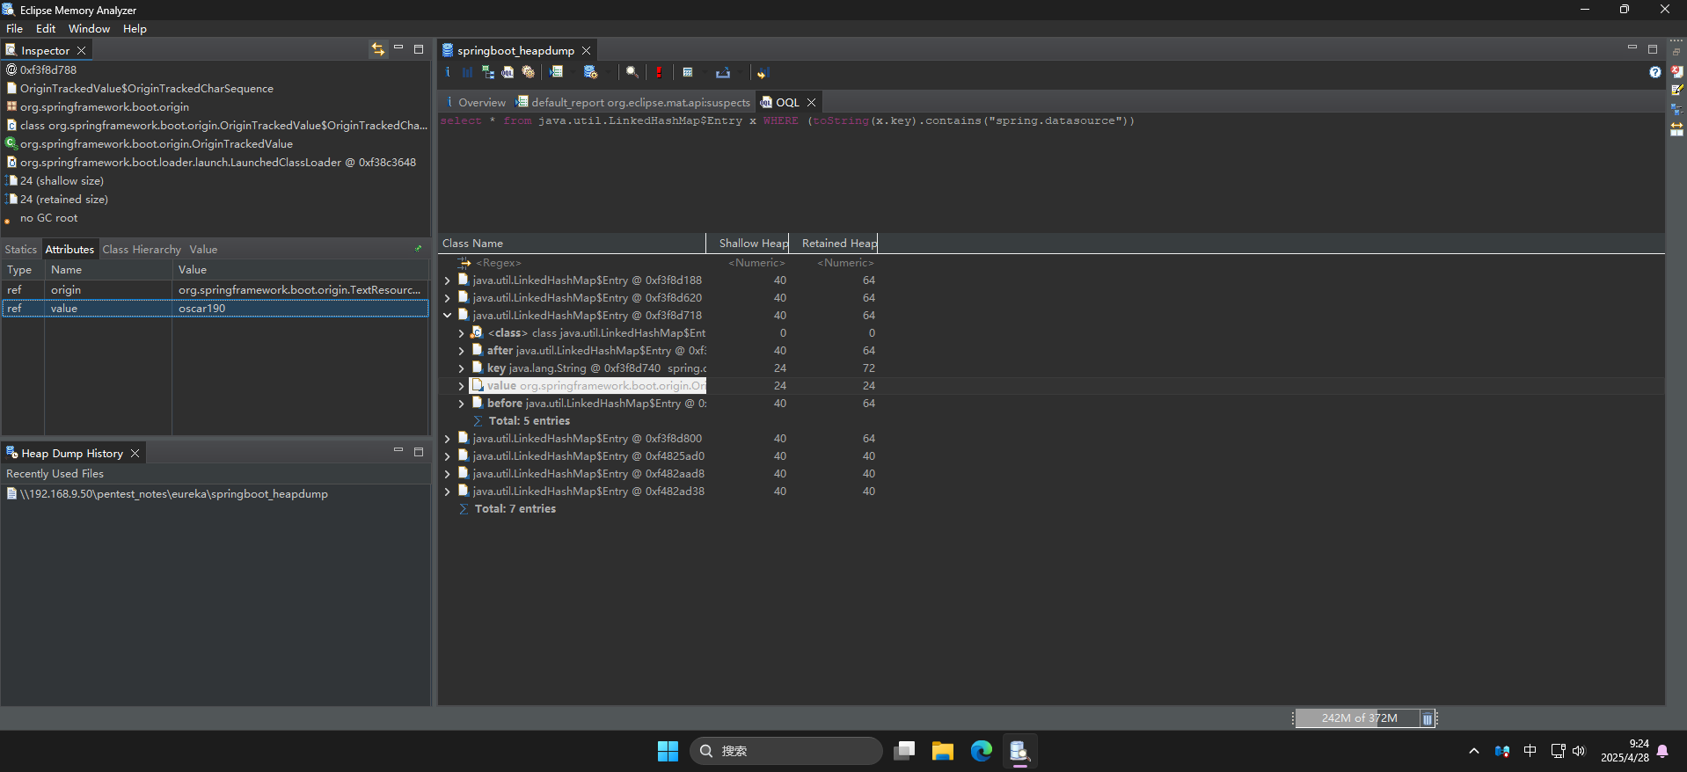Switch to the Overview tab
This screenshot has height=772, width=1687.
click(475, 102)
